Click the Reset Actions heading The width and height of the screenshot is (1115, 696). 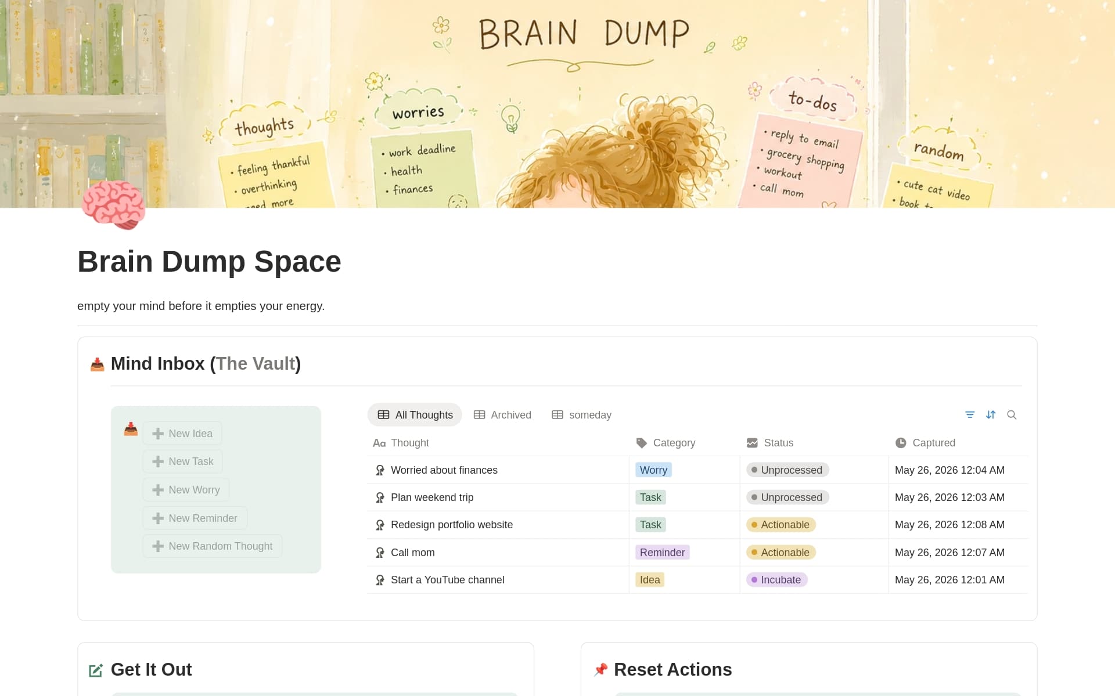pyautogui.click(x=672, y=670)
